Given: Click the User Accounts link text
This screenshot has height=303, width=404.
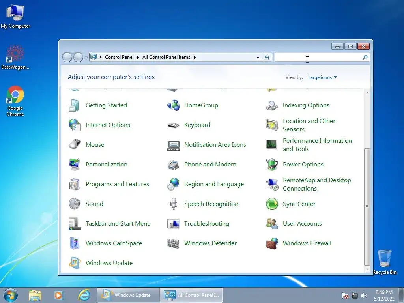Looking at the screenshot, I should pos(302,224).
